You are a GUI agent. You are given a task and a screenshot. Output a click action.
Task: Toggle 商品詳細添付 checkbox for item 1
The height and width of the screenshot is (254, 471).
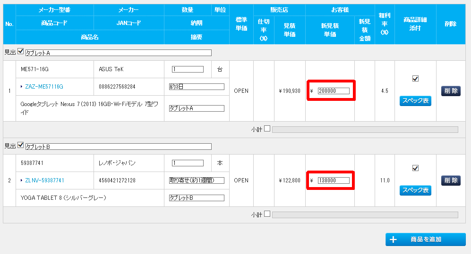pos(415,79)
